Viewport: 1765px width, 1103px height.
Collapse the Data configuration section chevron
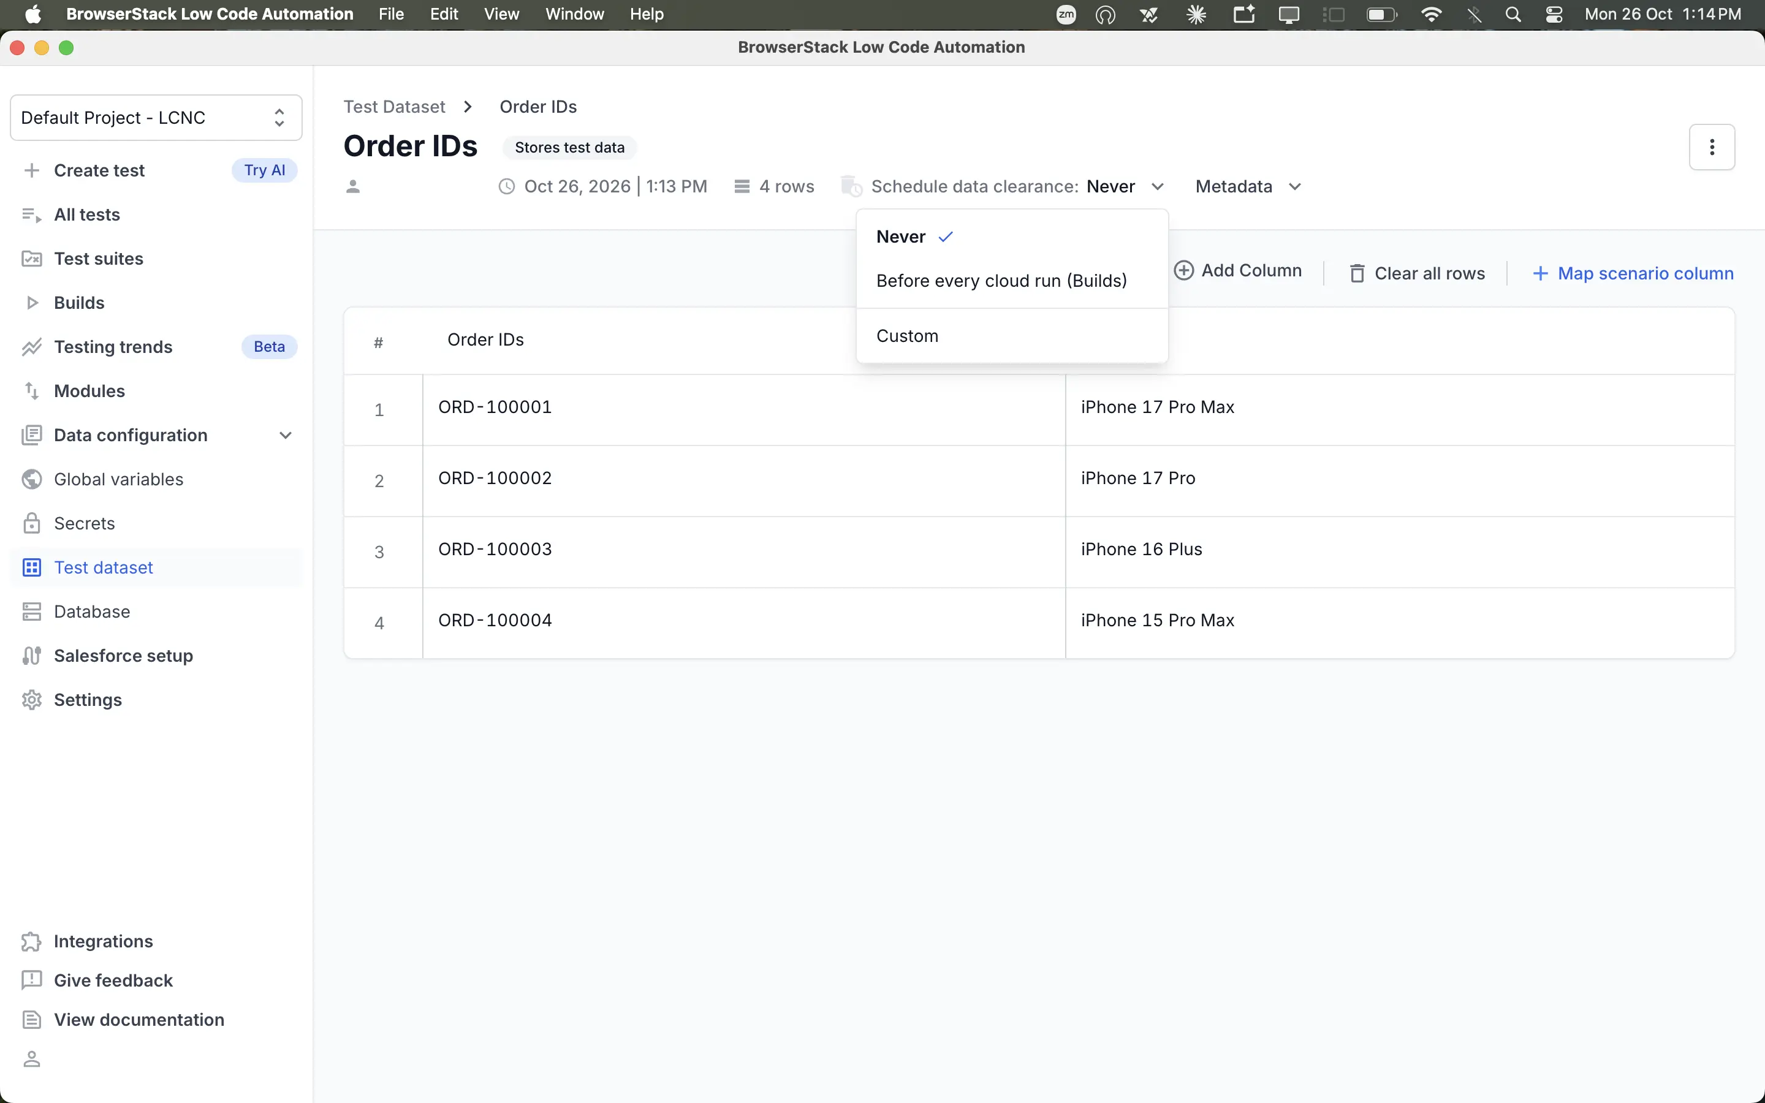285,436
